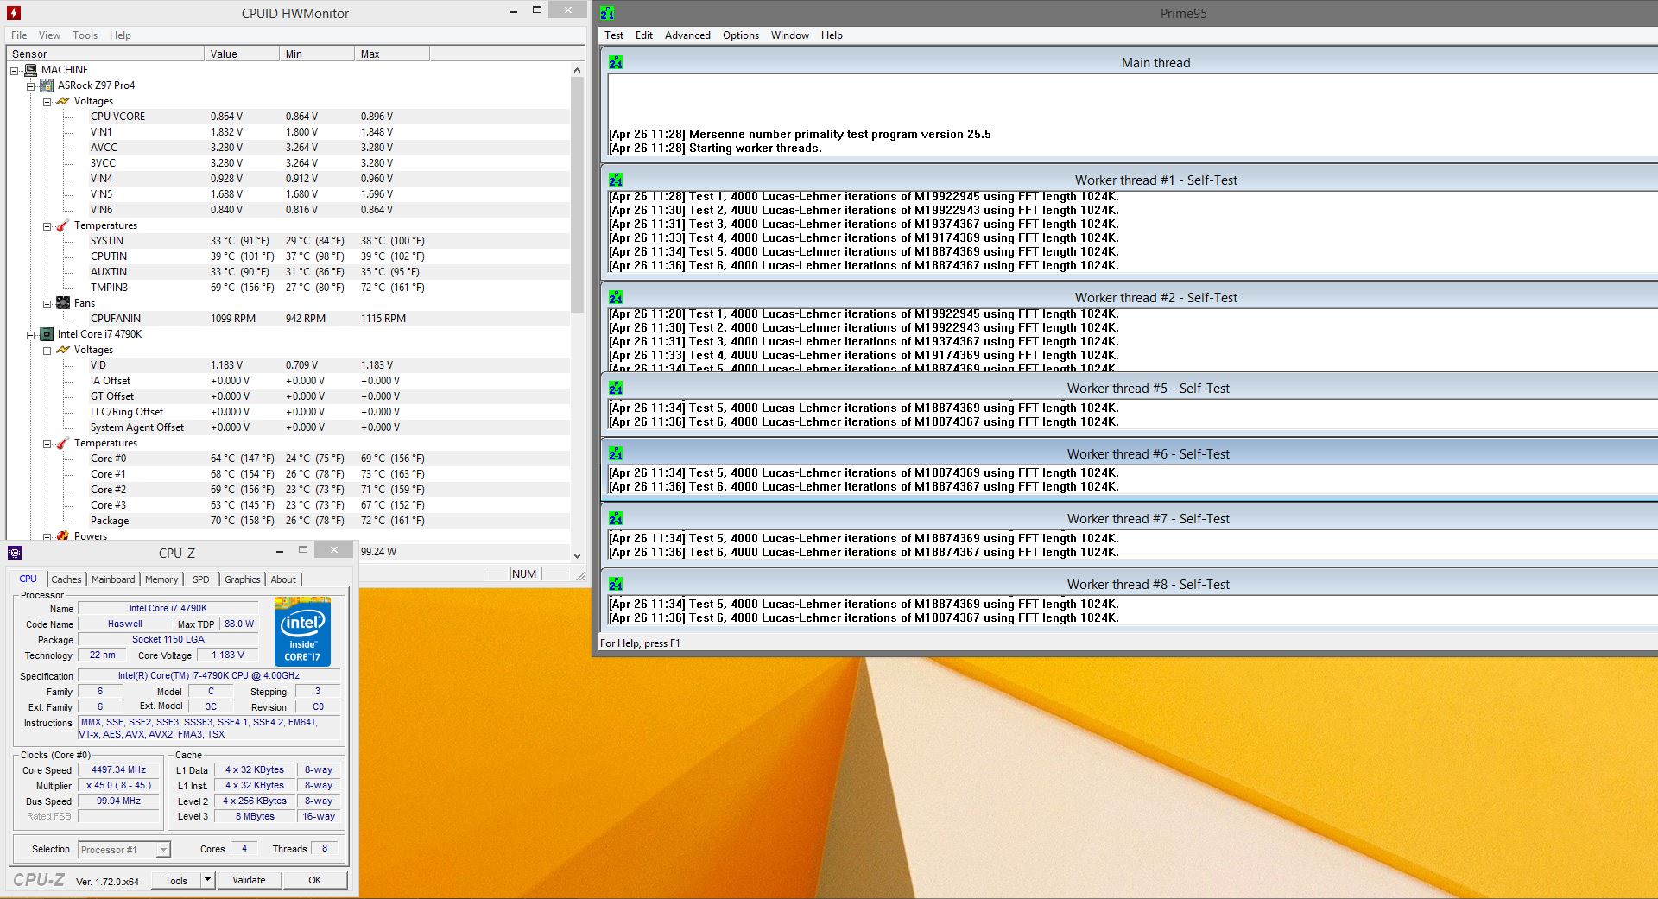
Task: Click the Sensor column header
Action: 105,54
